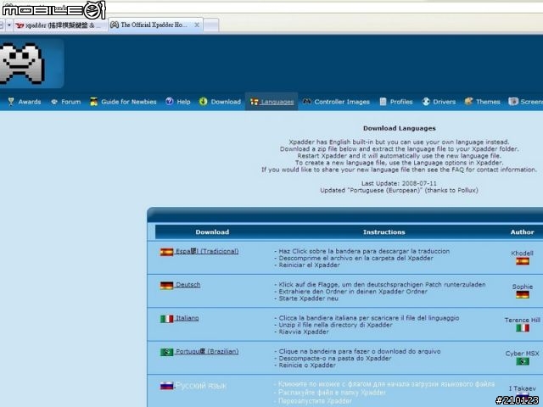
Task: Go to the Download page
Action: (226, 102)
